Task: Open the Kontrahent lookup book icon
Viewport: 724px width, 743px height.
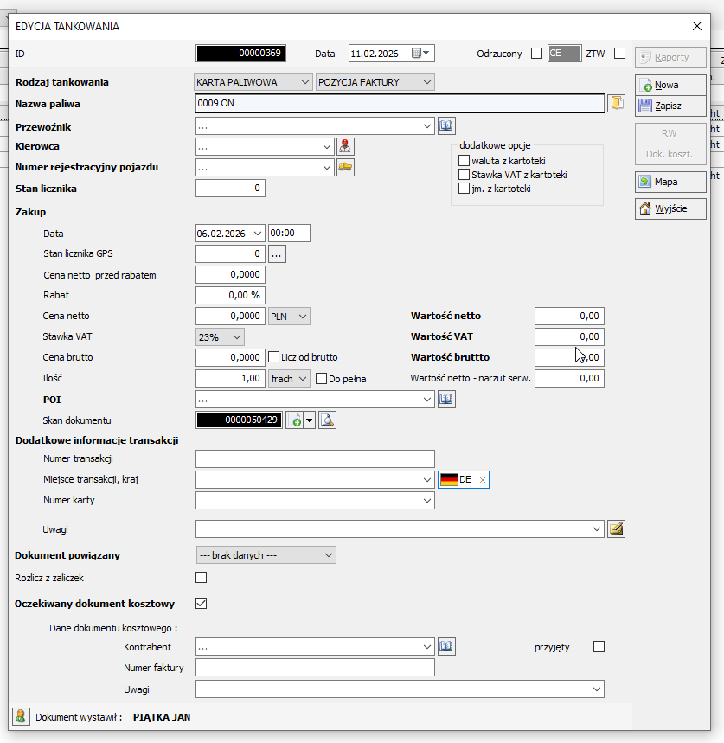Action: tap(446, 647)
